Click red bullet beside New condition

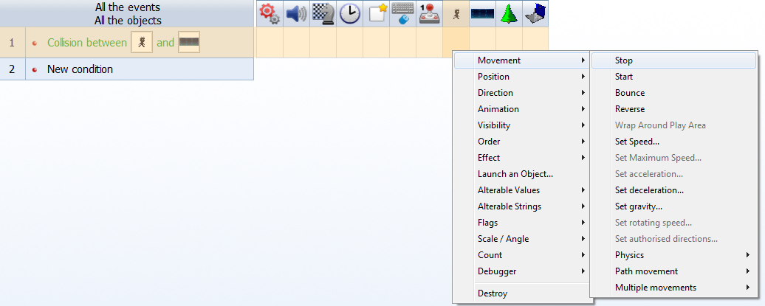click(x=35, y=69)
